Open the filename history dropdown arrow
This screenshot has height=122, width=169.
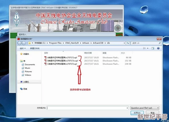pos(127,108)
